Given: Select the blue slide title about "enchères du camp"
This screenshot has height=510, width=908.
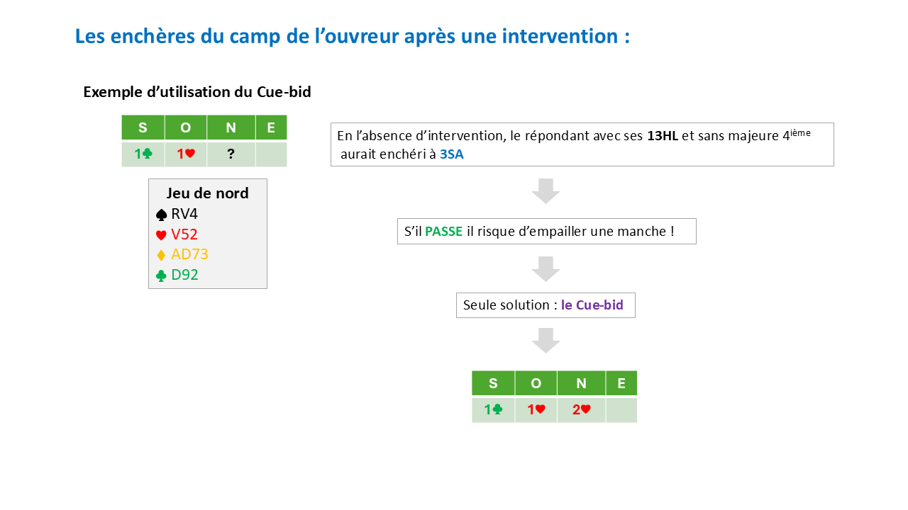Looking at the screenshot, I should (353, 36).
